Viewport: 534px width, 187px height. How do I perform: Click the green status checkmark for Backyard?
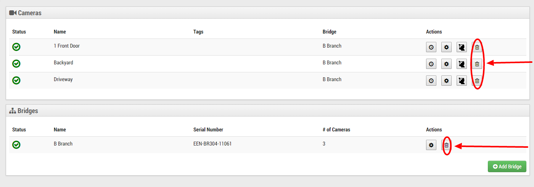pyautogui.click(x=16, y=64)
